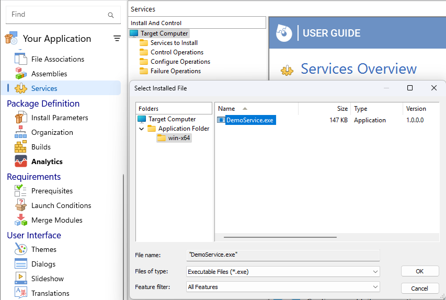Select the Analytics icon in sidebar
This screenshot has height=300, width=446.
(x=20, y=161)
